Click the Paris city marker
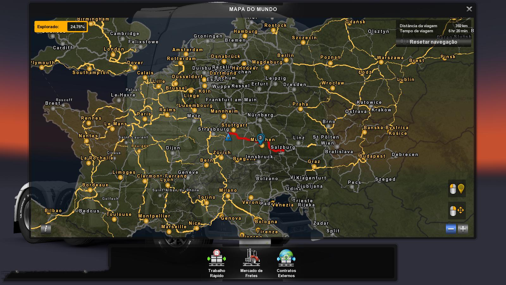Screen dimensions: 506x285 pos(145,119)
